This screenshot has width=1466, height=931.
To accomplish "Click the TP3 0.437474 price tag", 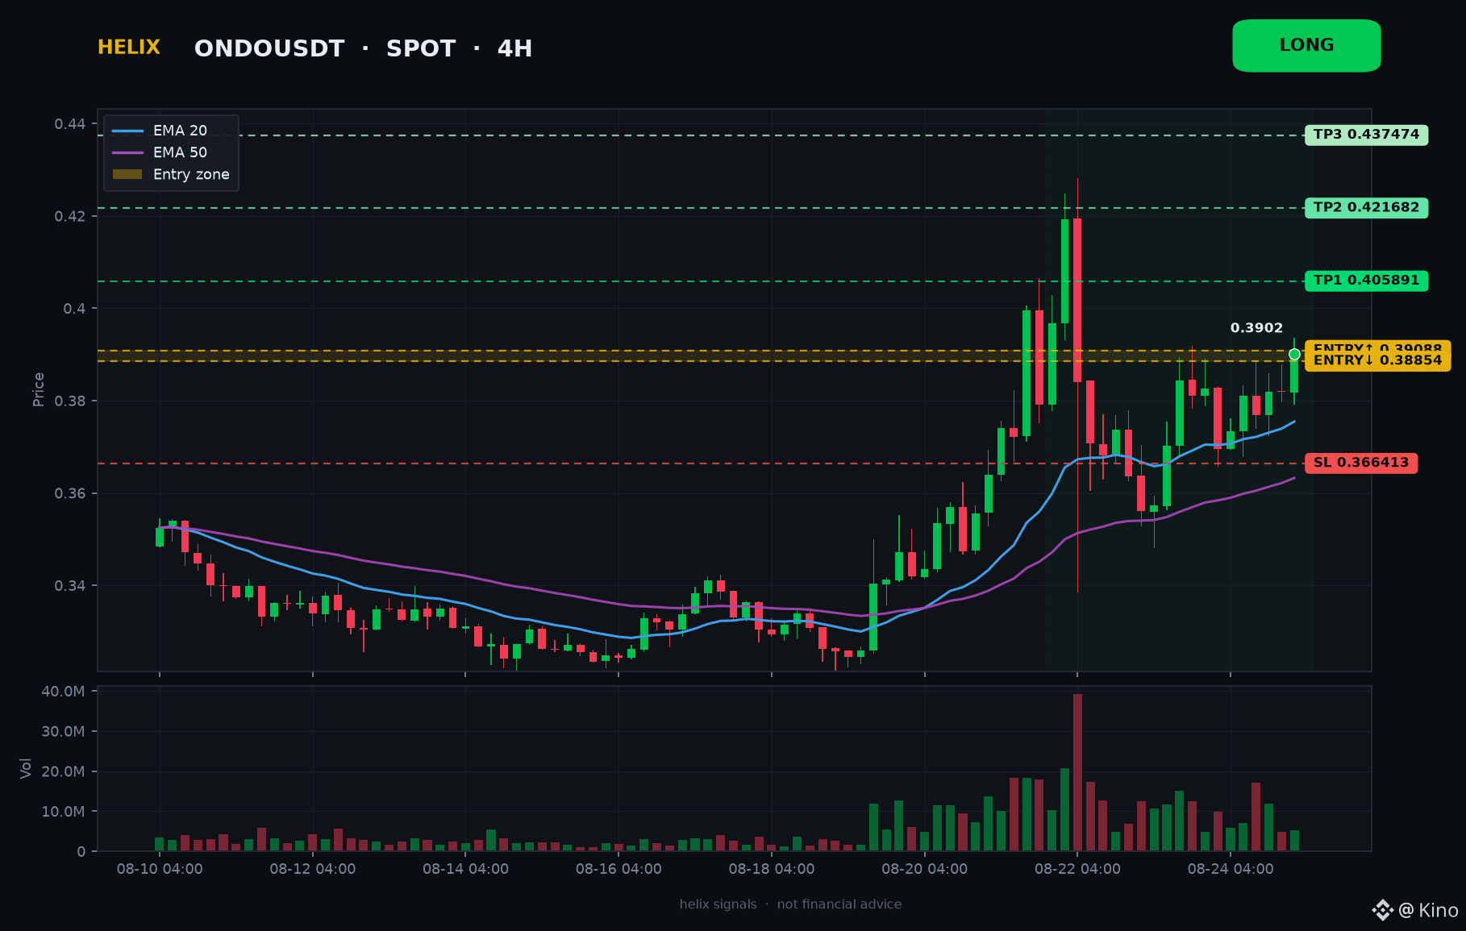I will [1366, 135].
